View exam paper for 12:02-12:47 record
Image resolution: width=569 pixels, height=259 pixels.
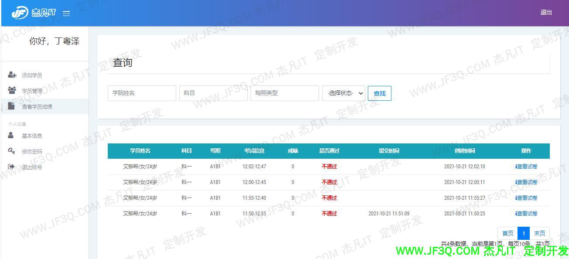pyautogui.click(x=526, y=167)
